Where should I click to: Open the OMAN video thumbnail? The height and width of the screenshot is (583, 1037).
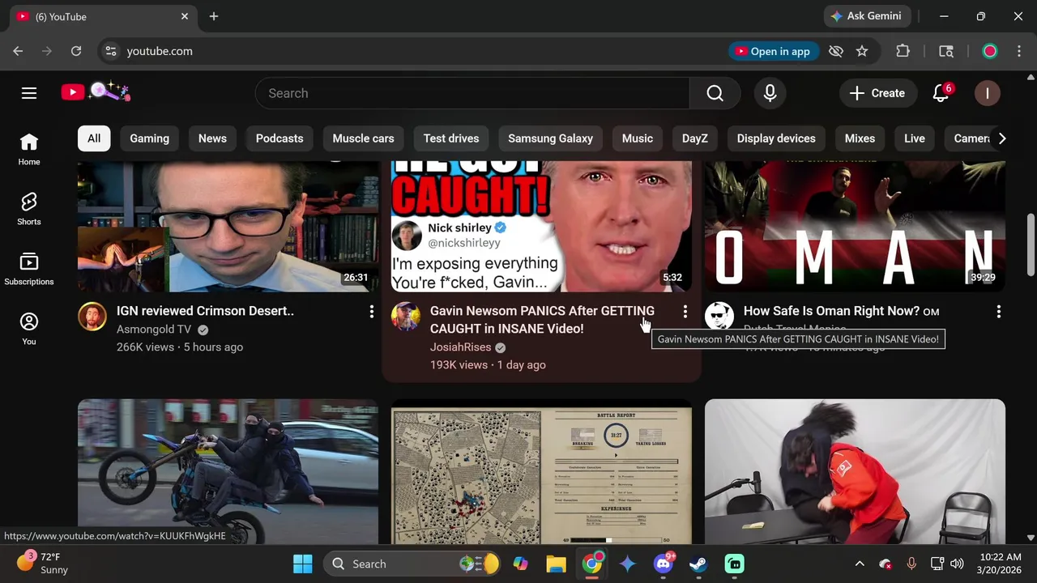[855, 227]
